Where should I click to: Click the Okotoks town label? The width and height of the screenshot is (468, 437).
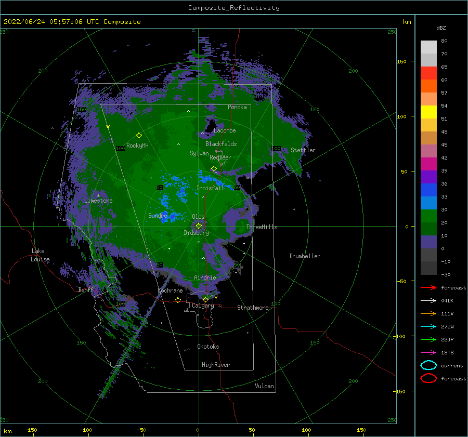click(x=208, y=347)
